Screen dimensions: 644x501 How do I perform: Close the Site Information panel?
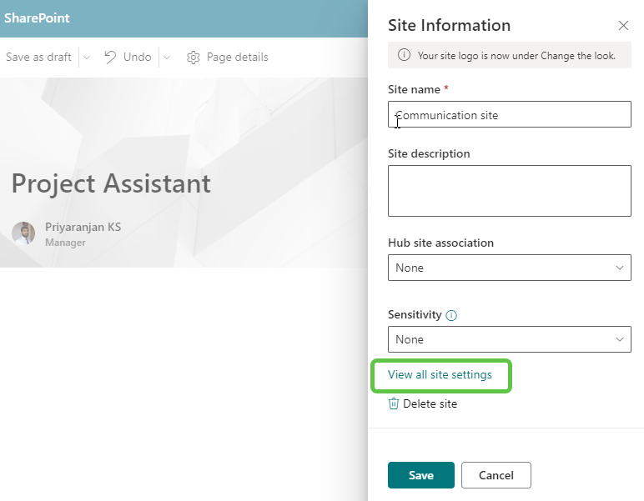coord(623,26)
